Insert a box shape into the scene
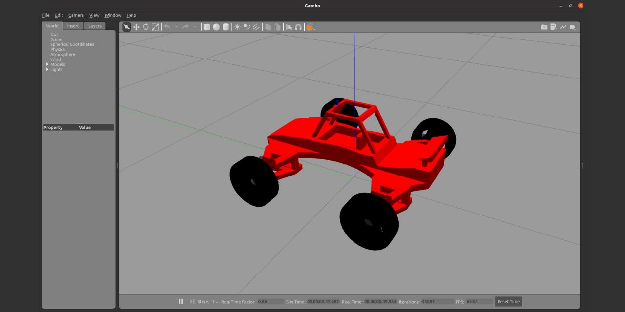This screenshot has height=312, width=625. click(207, 27)
